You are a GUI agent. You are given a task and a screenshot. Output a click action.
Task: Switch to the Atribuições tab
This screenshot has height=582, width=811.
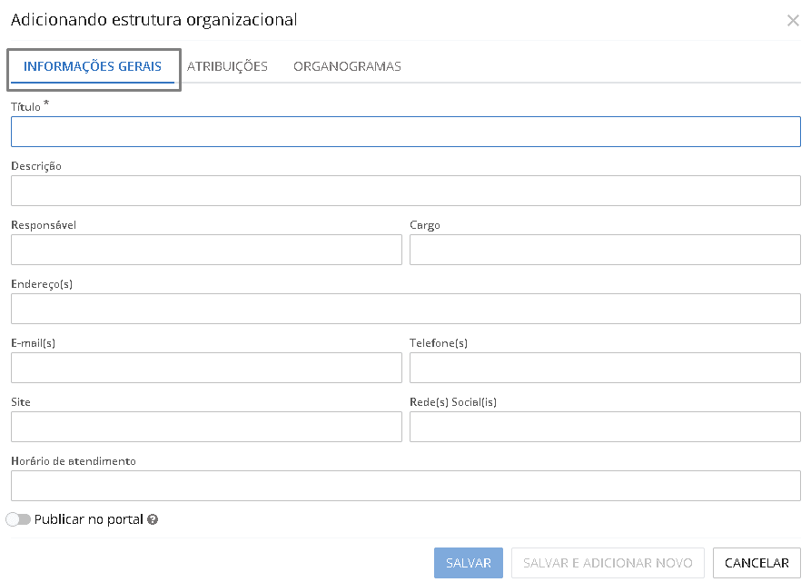coord(227,66)
